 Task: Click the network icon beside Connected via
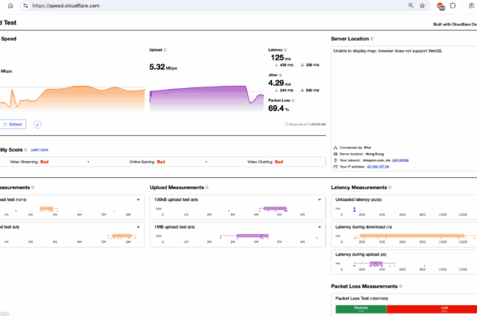pos(335,148)
